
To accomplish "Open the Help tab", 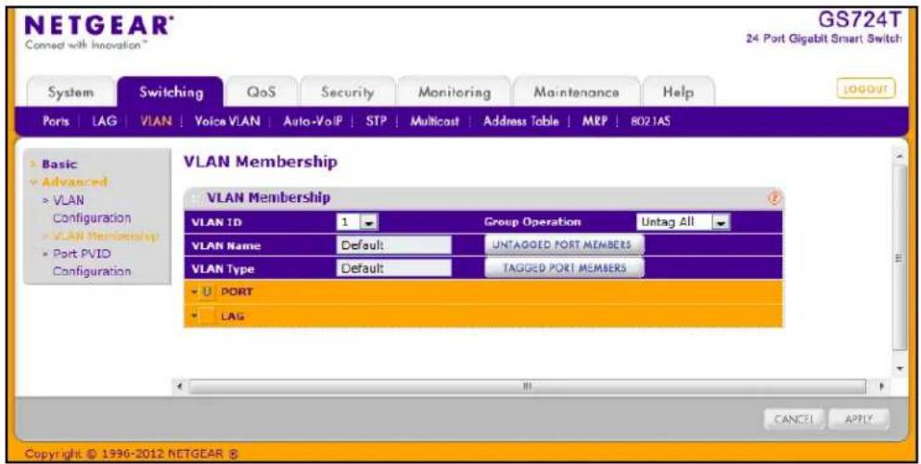I will tap(678, 92).
